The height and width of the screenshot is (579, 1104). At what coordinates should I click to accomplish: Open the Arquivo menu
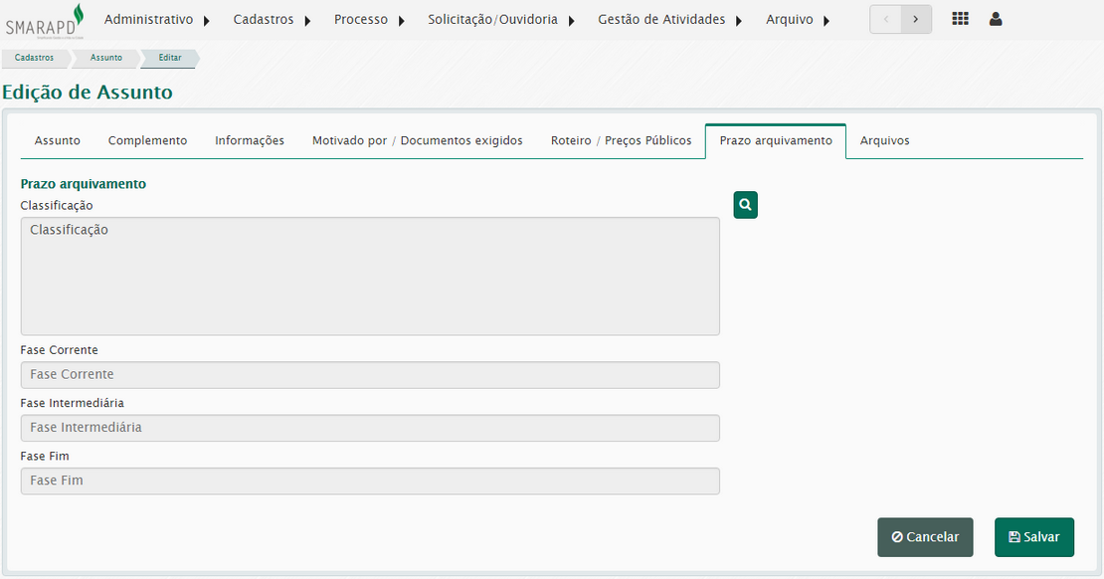coord(798,20)
